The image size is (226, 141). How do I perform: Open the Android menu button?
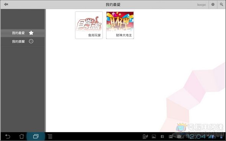pos(50,136)
